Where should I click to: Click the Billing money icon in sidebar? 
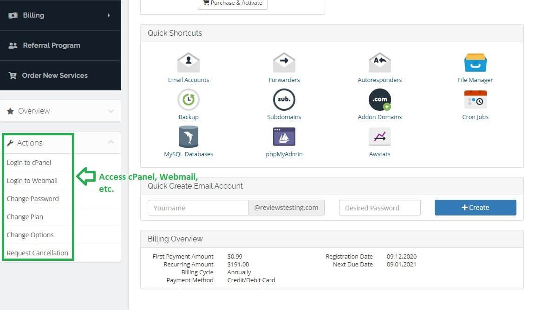[13, 15]
